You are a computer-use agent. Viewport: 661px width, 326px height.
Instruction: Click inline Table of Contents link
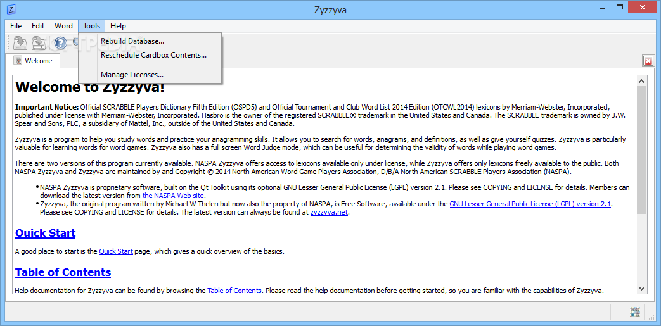pos(234,290)
